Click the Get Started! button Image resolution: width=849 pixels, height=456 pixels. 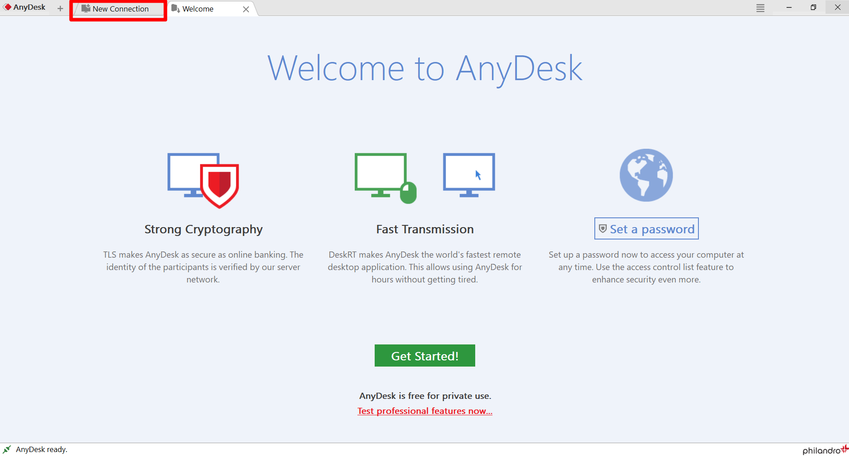tap(425, 356)
